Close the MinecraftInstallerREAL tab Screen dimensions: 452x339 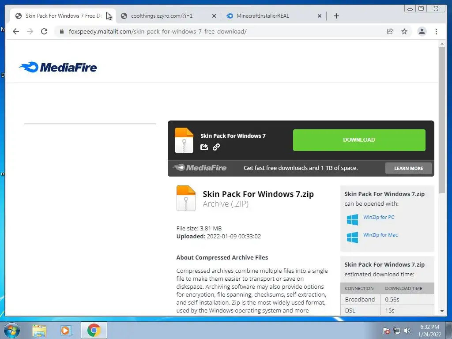pos(320,16)
